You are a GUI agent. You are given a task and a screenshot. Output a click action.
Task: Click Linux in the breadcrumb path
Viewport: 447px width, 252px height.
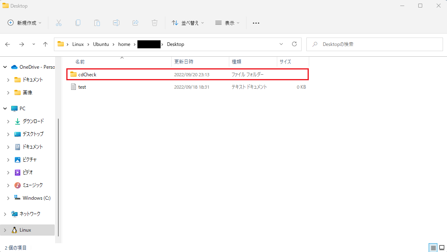pos(78,44)
